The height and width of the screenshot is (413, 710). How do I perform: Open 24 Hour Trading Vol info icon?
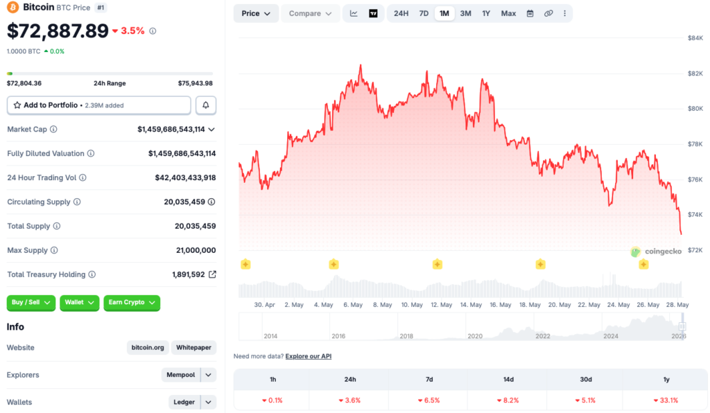coord(83,178)
